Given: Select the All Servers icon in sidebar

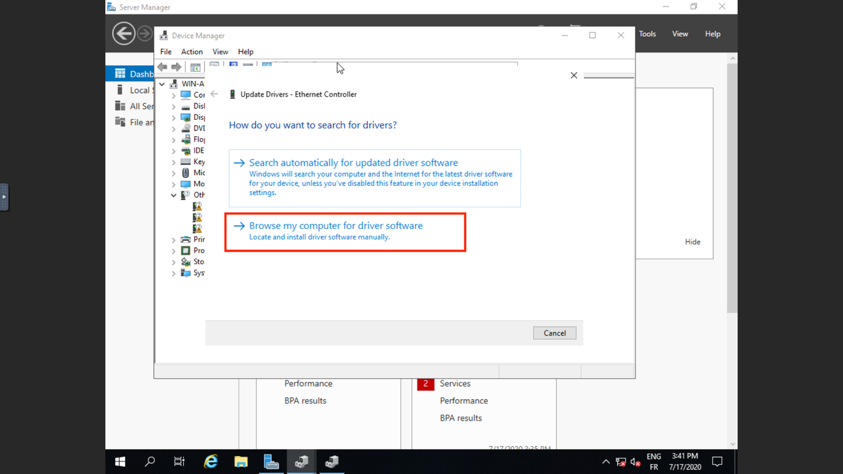Looking at the screenshot, I should point(120,105).
